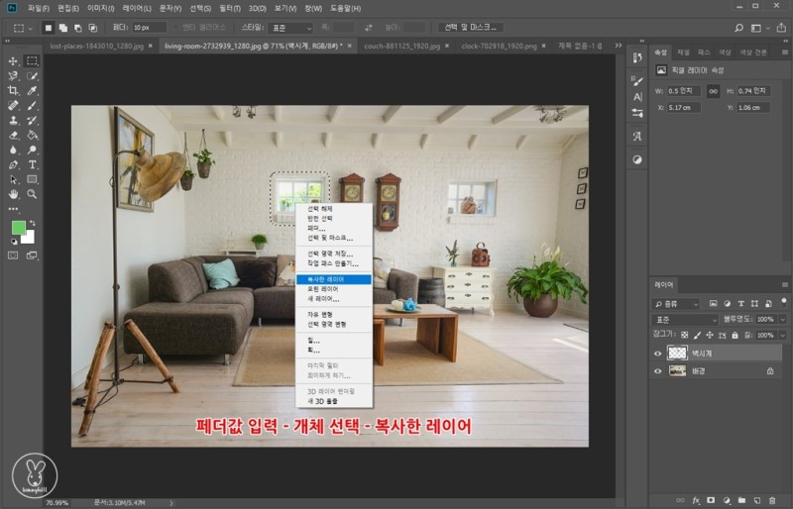Click the green foreground color swatch
This screenshot has height=509, width=793.
tap(18, 228)
